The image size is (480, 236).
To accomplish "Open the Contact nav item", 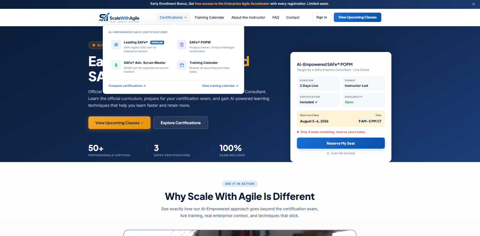I will 293,17.
